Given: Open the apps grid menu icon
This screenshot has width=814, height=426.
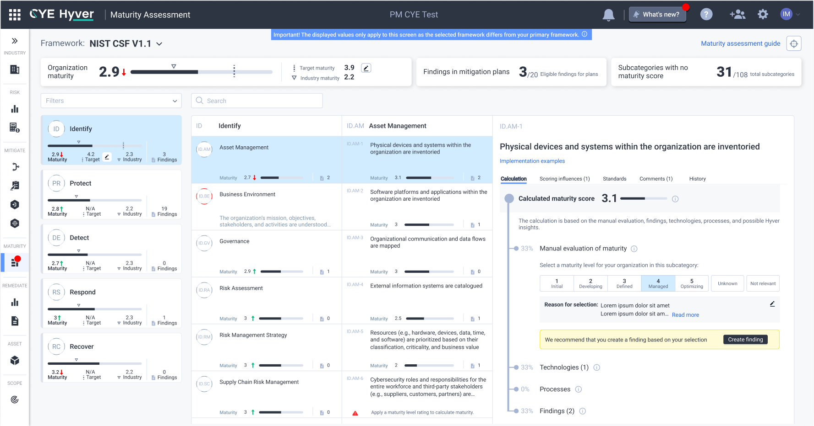Looking at the screenshot, I should [x=15, y=15].
